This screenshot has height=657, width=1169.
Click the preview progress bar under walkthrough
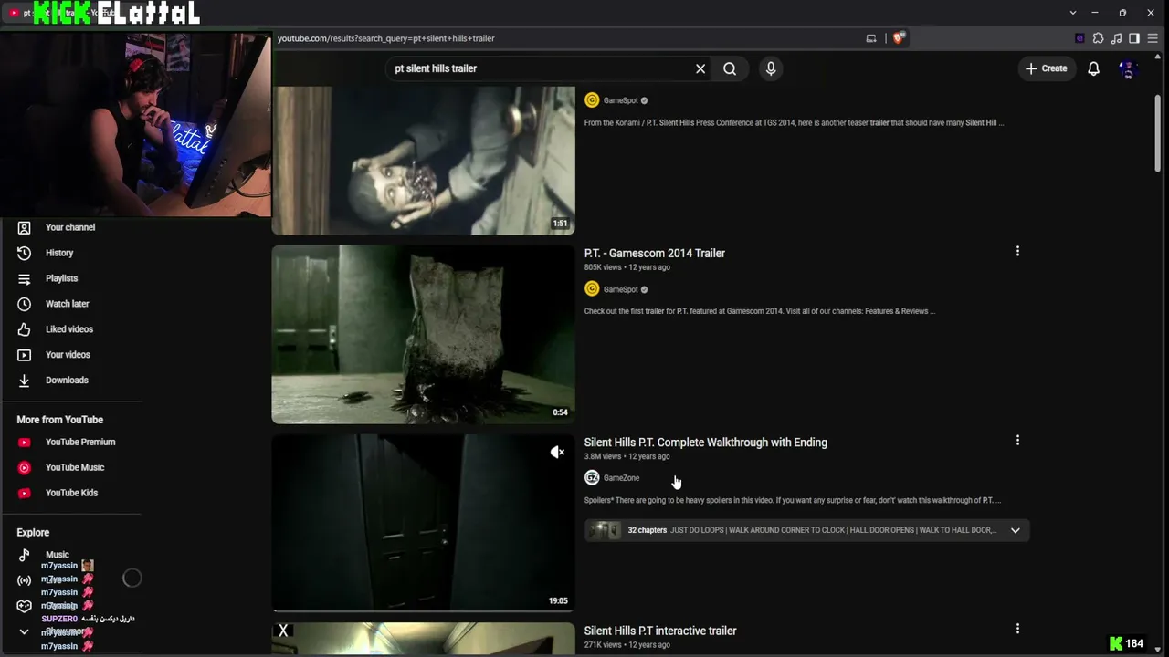coord(424,610)
